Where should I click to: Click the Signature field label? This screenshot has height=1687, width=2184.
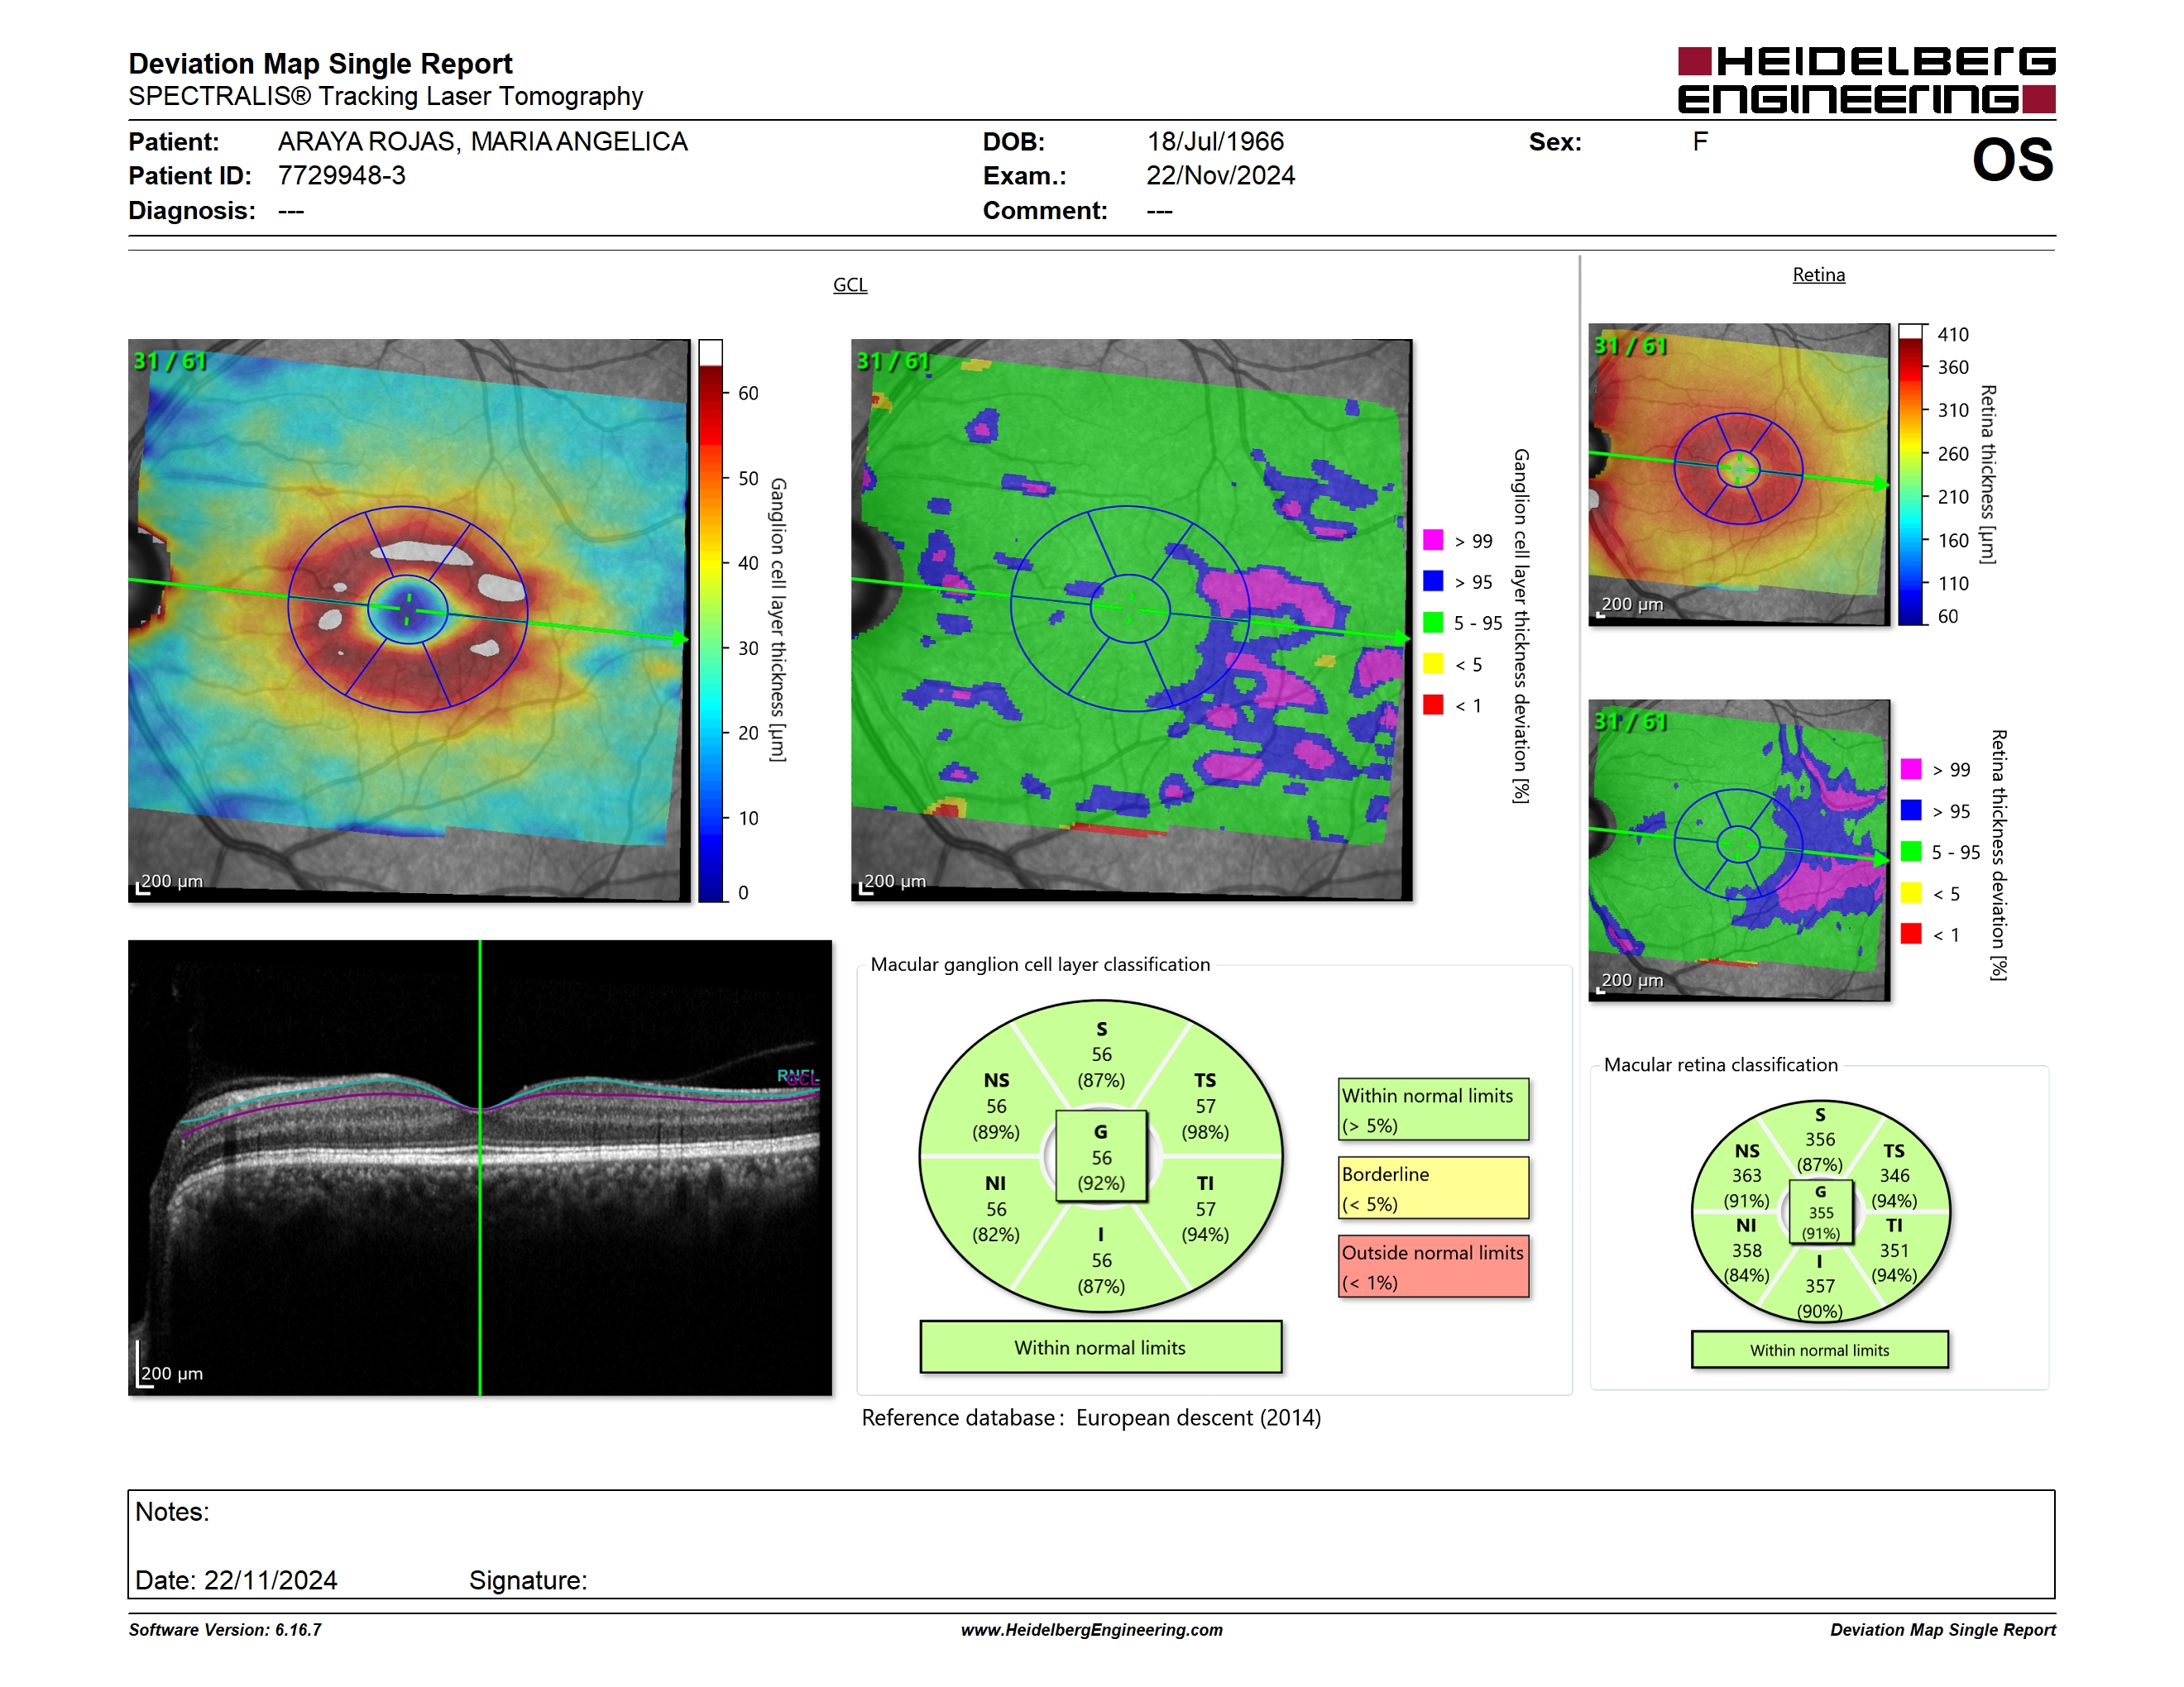click(528, 1581)
